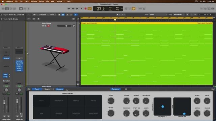Screen dimensions: 216x121
Task: Open the Channel EQ plug-in slot
Action: (19, 63)
